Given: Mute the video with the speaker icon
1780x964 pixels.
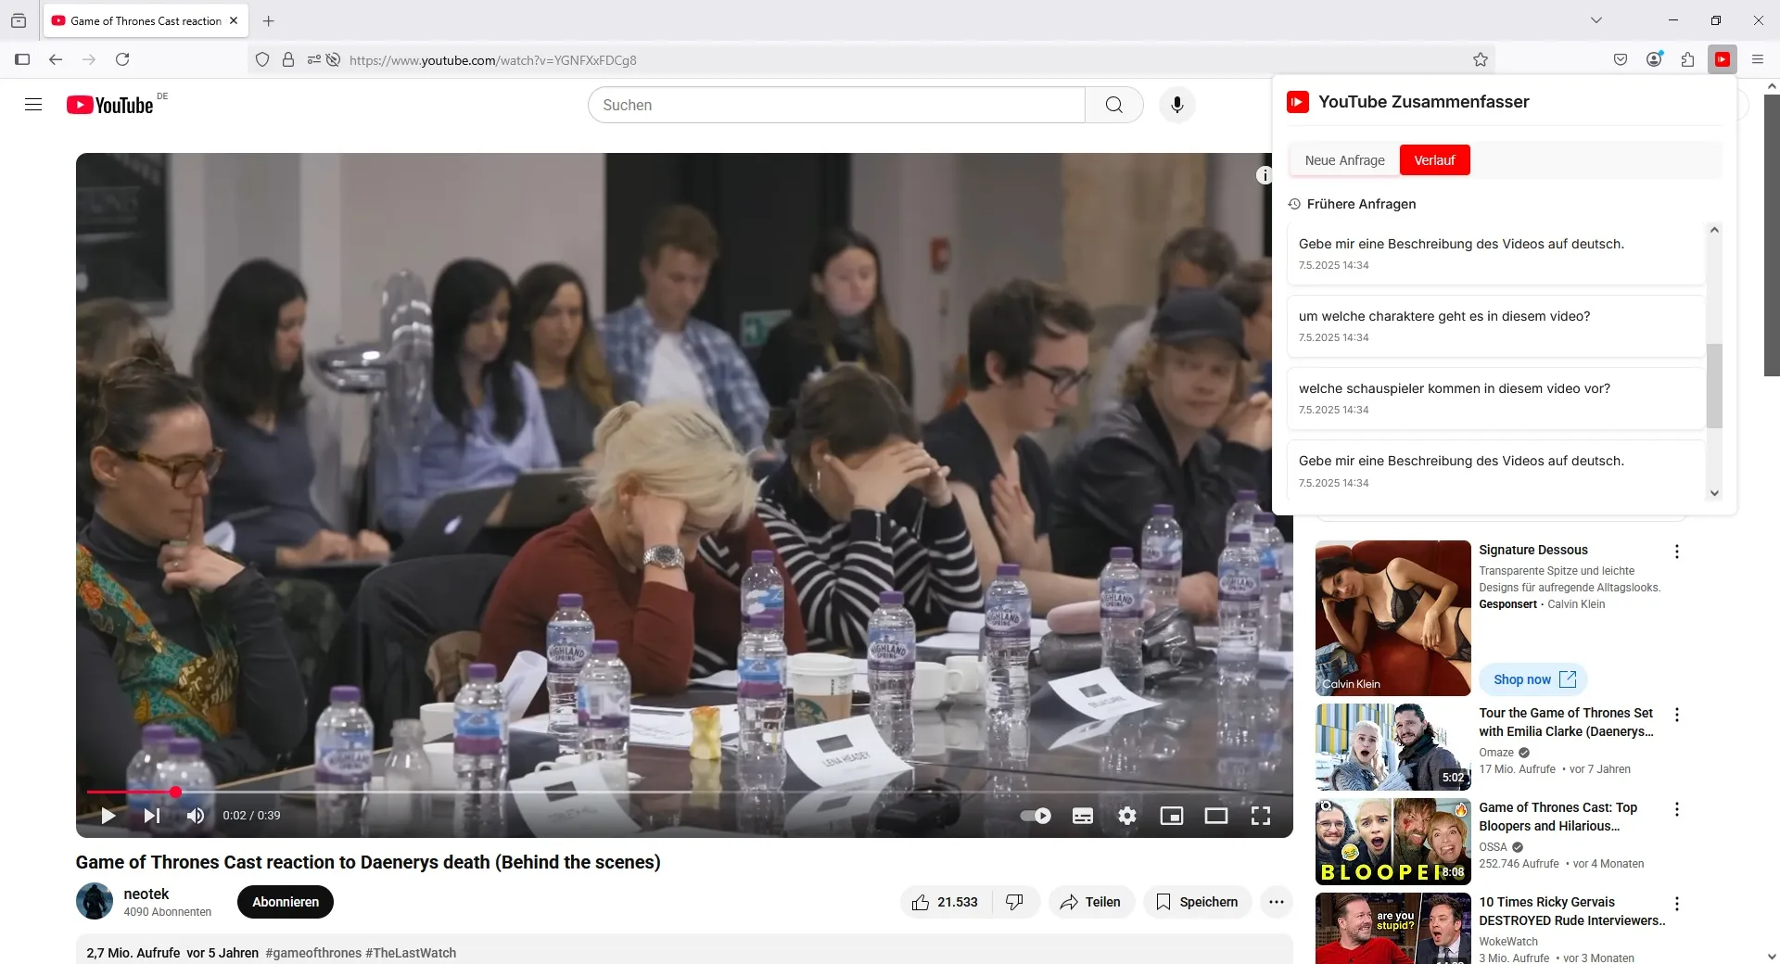Looking at the screenshot, I should click(195, 816).
